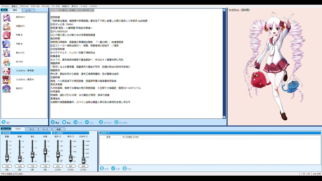Open the ファイル(F) menu
This screenshot has width=322, height=181.
click(5, 6)
